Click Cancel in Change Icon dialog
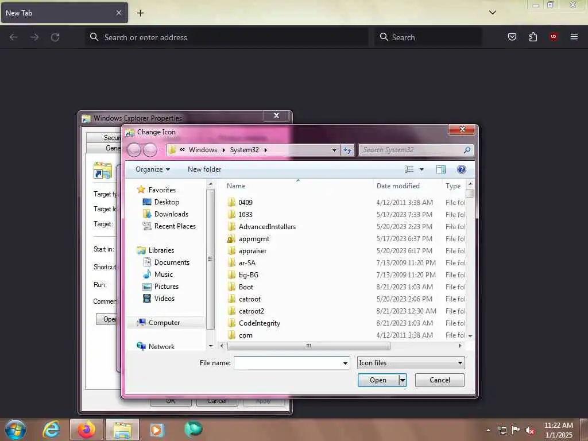 [x=439, y=380]
